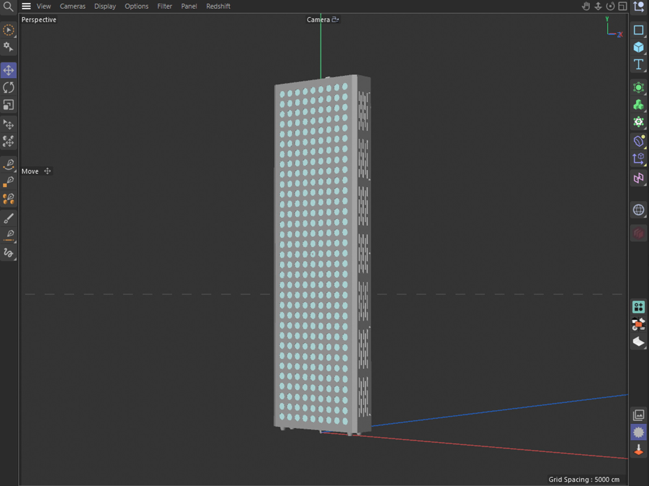Viewport: 649px width, 486px height.
Task: Select the freehand sketch spline tool
Action: click(8, 253)
